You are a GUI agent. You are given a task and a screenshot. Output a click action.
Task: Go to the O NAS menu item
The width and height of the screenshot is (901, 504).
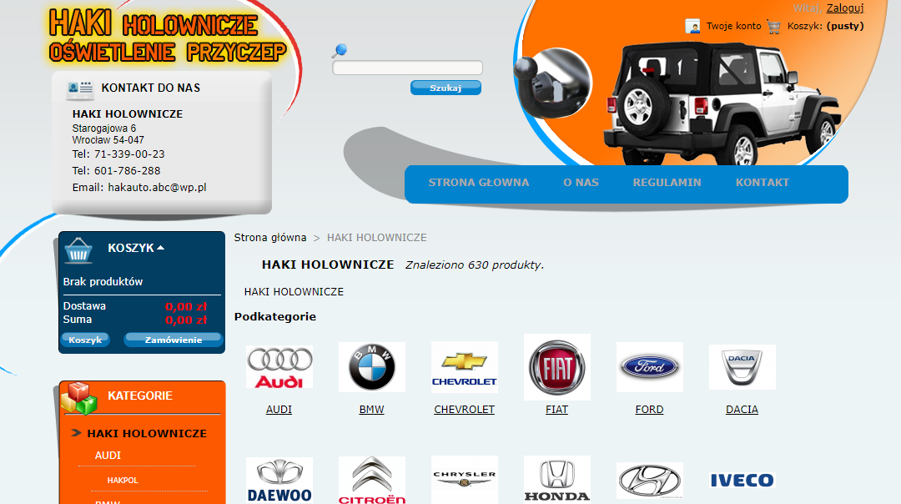coord(581,182)
